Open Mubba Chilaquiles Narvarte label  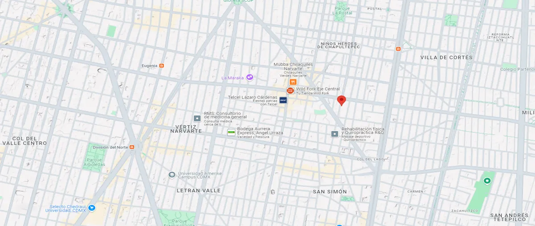point(293,66)
